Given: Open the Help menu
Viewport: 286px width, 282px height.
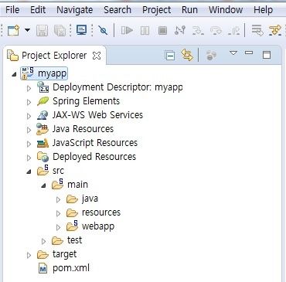Looking at the screenshot, I should pos(263,10).
